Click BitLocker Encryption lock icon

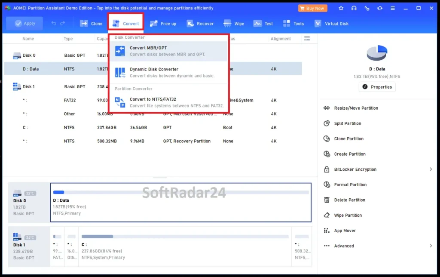(x=327, y=169)
